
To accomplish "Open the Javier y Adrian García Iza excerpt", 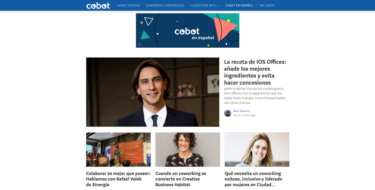I will click(x=255, y=96).
